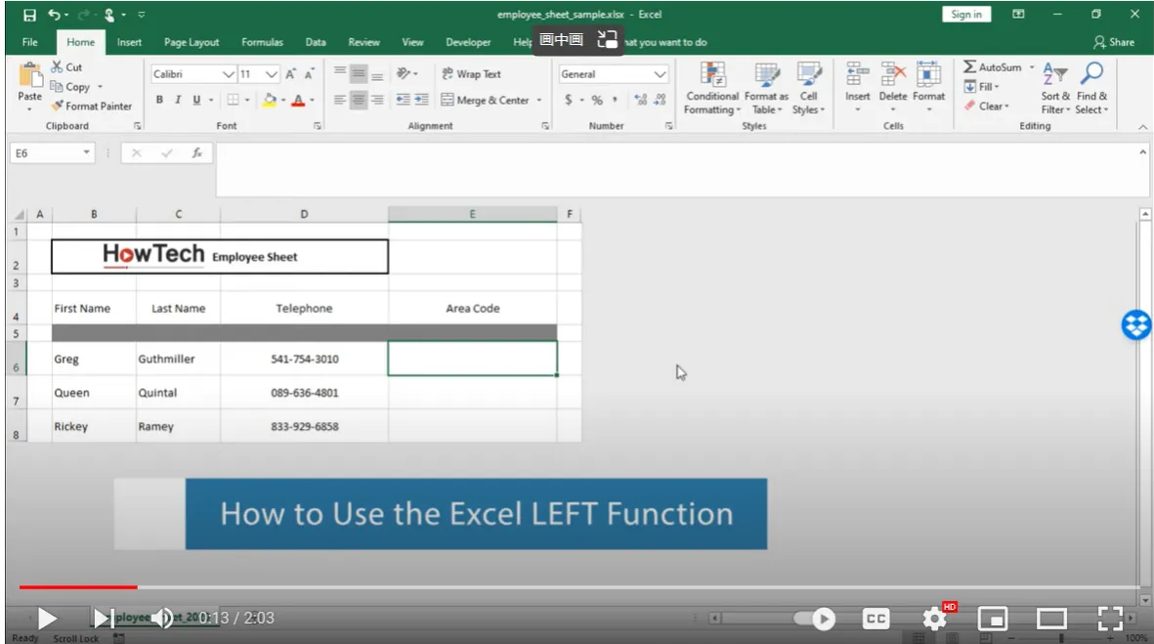This screenshot has height=644, width=1154.
Task: Open Conditional Formatting
Action: pyautogui.click(x=711, y=88)
